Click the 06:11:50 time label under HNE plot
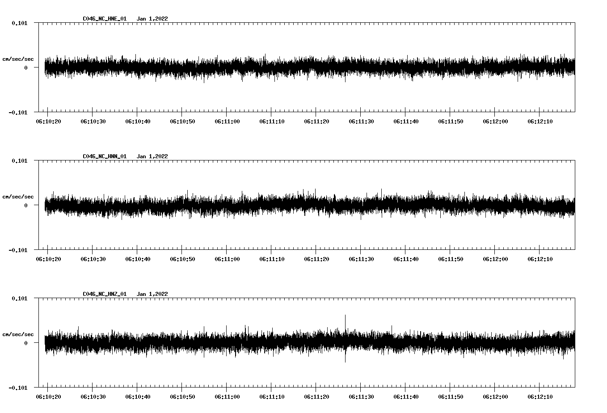 pyautogui.click(x=451, y=122)
